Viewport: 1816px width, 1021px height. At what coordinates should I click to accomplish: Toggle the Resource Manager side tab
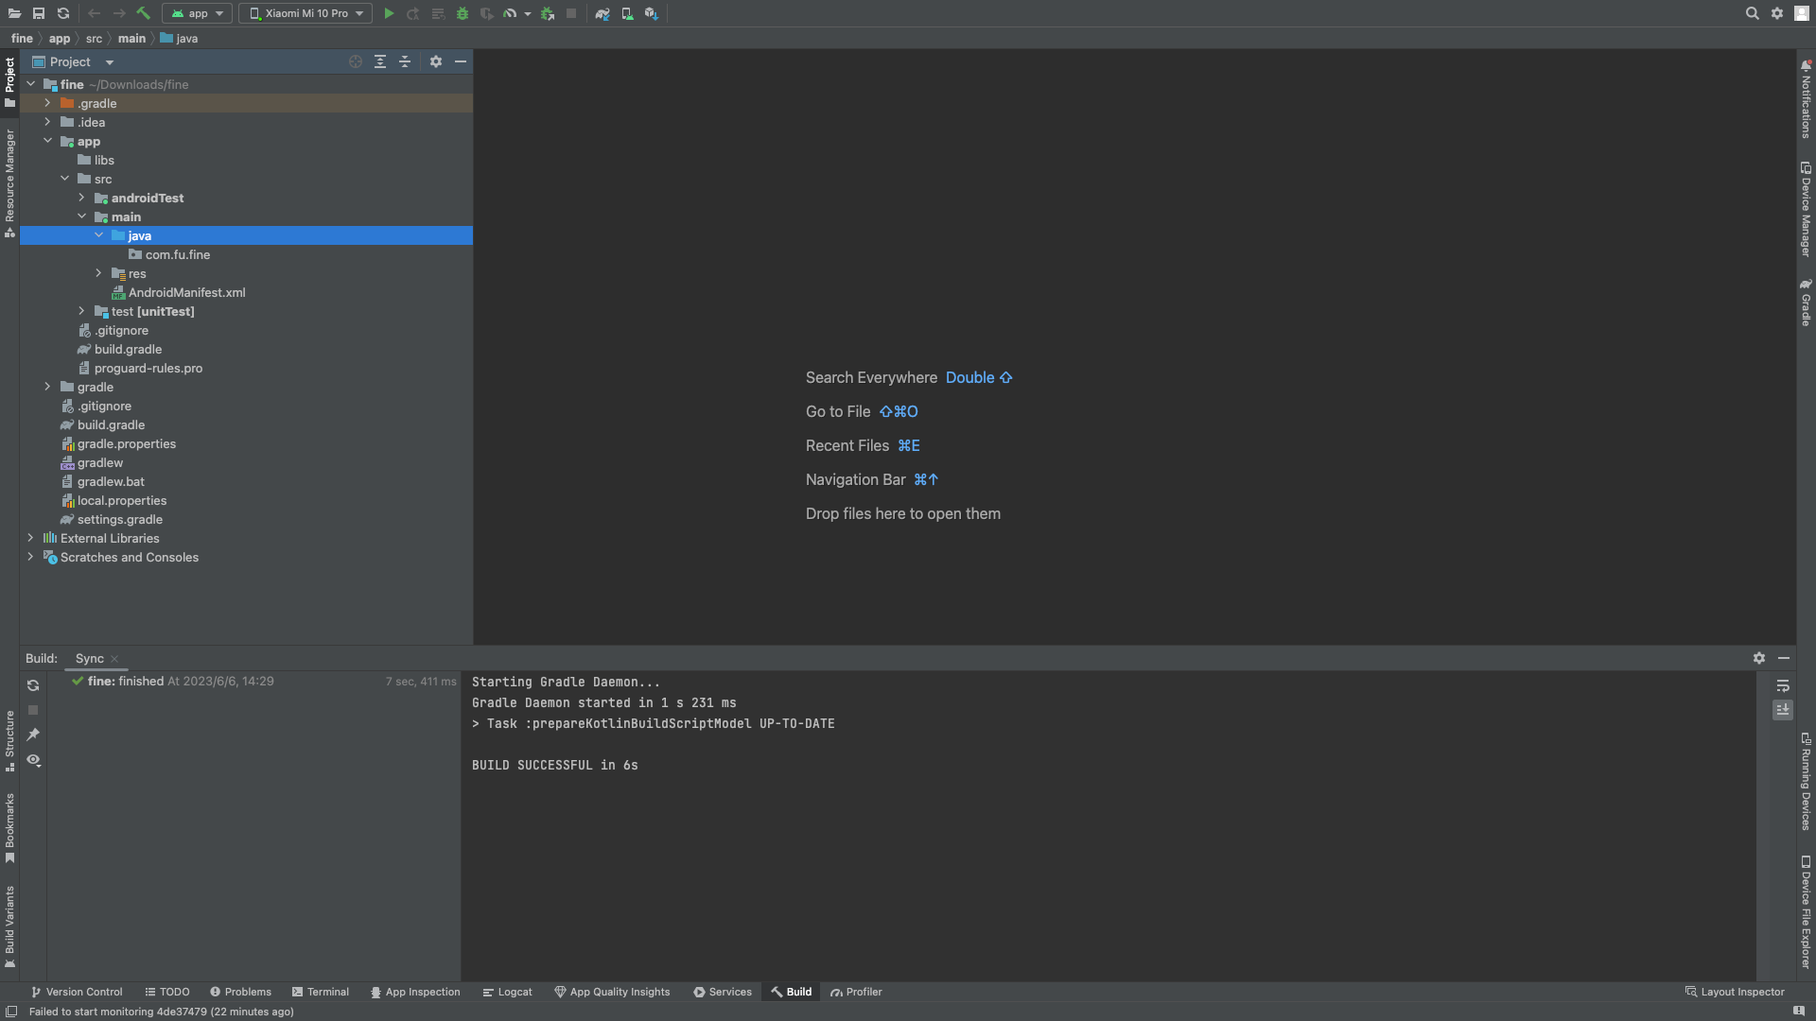9,182
